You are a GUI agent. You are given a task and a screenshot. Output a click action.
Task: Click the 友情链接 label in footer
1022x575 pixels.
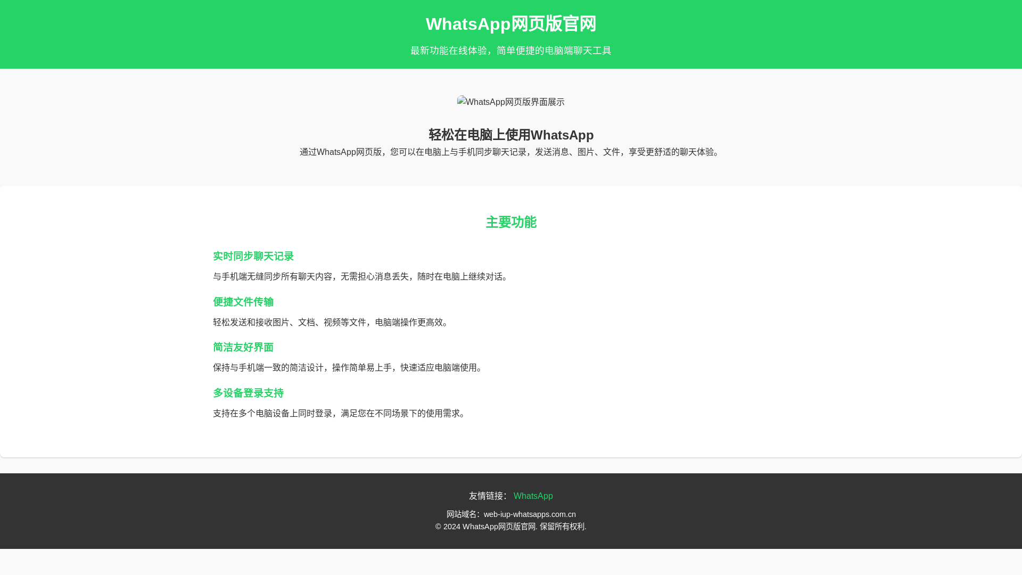[x=489, y=496]
